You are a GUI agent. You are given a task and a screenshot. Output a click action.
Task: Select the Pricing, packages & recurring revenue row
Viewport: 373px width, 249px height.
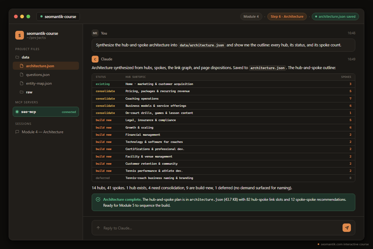[223, 91]
